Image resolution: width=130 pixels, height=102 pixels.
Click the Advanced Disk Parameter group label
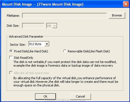point(26,37)
